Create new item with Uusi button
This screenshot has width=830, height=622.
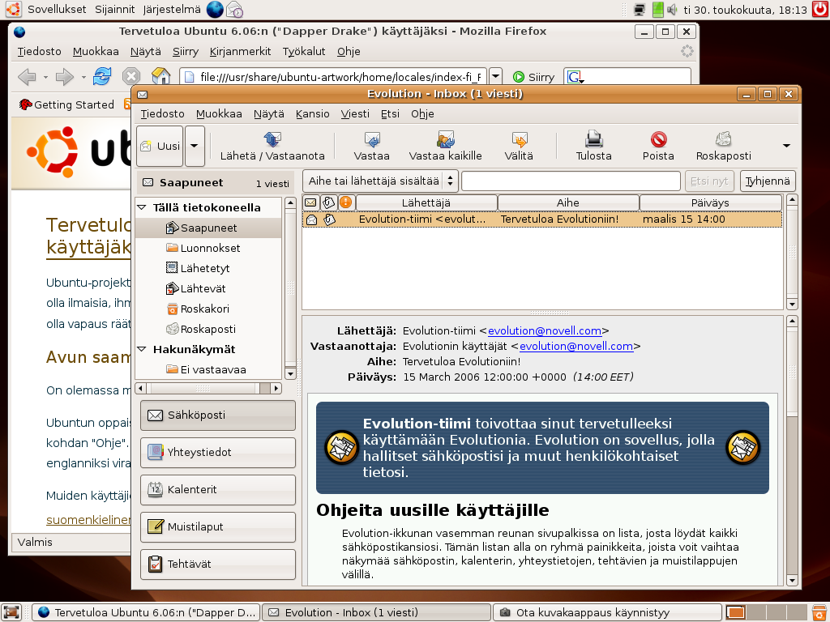(x=160, y=146)
